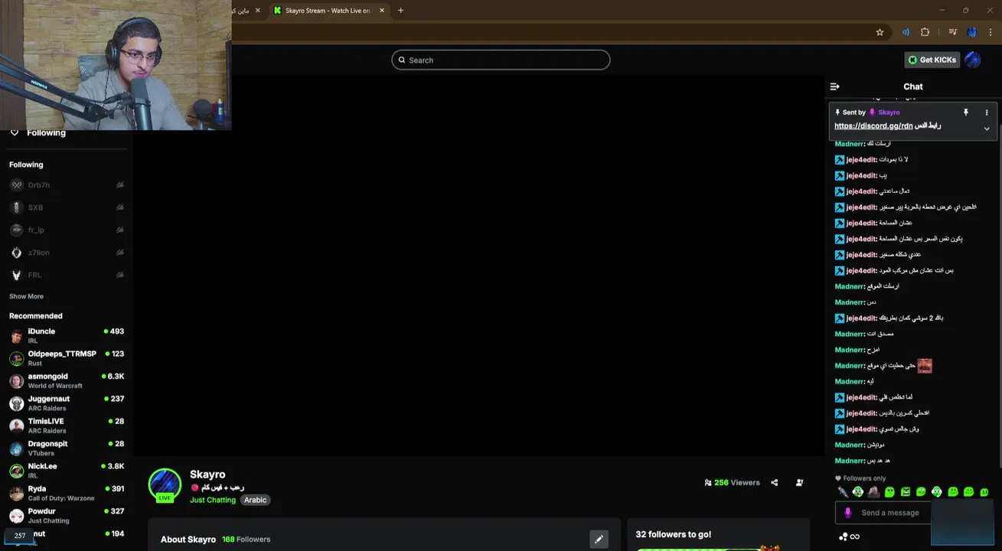Open the SXB followed channel
The width and height of the screenshot is (1002, 551).
point(67,207)
